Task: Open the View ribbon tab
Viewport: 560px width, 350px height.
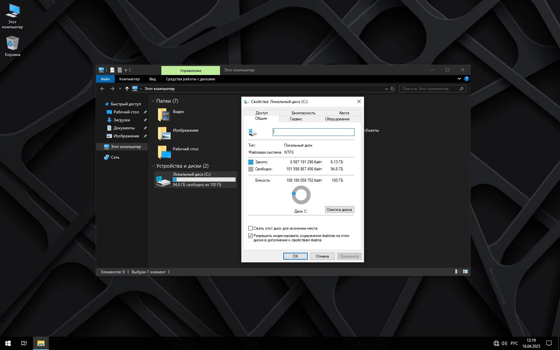Action: (152, 79)
